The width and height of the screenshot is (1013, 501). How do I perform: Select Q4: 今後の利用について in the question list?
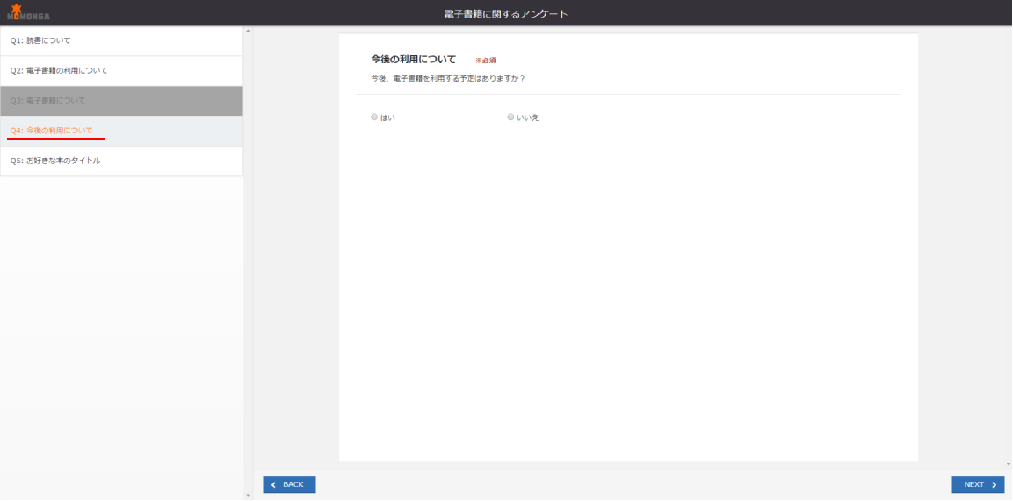coord(121,131)
